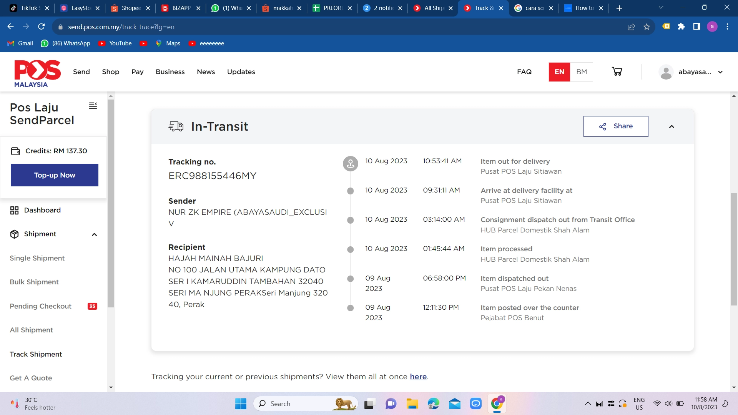Open Bulk Shipment in sidebar

tap(34, 282)
